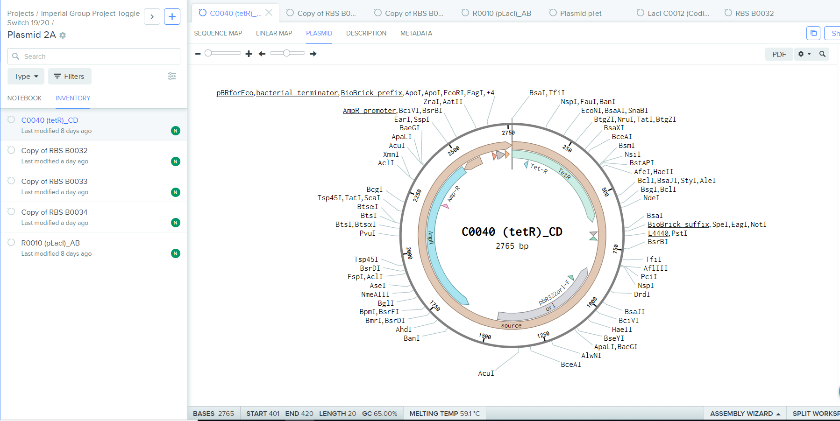This screenshot has height=421, width=840.
Task: Open inventory display settings sliders icon
Action: (x=172, y=76)
